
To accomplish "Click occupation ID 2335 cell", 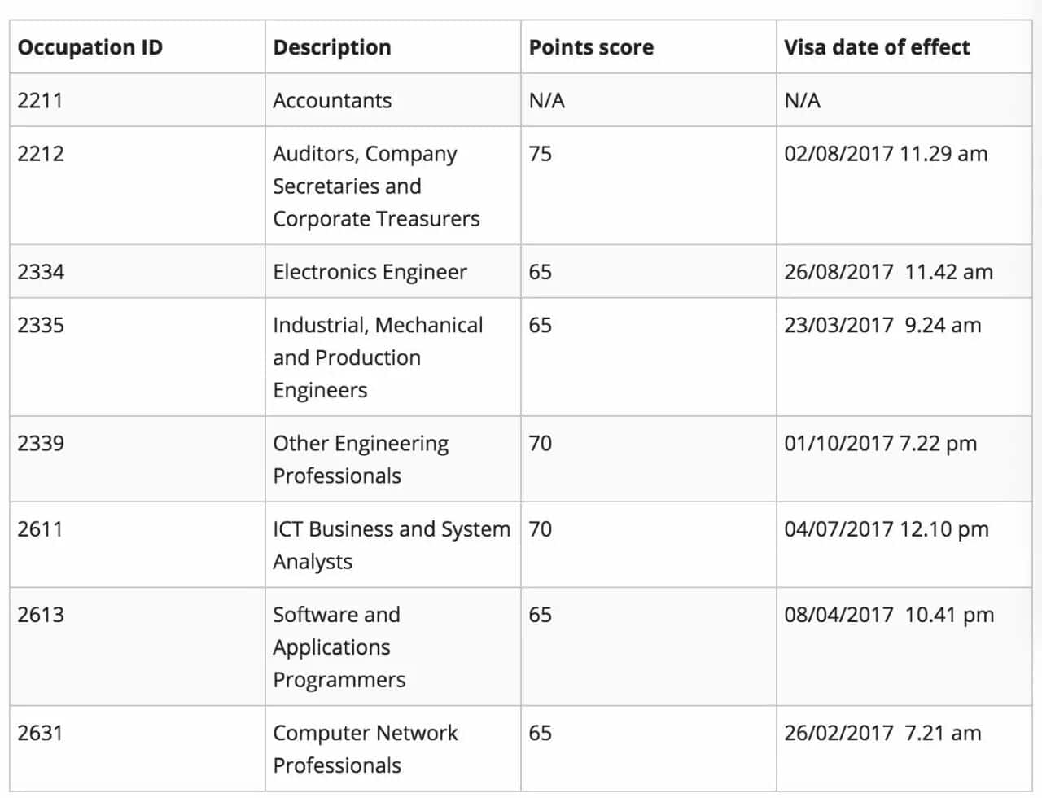I will click(x=138, y=357).
